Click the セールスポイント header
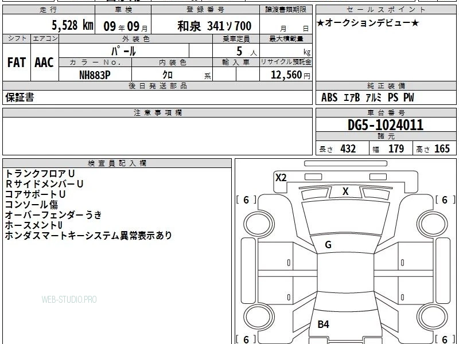Image resolution: width=459 pixels, height=344 pixels. 386,10
